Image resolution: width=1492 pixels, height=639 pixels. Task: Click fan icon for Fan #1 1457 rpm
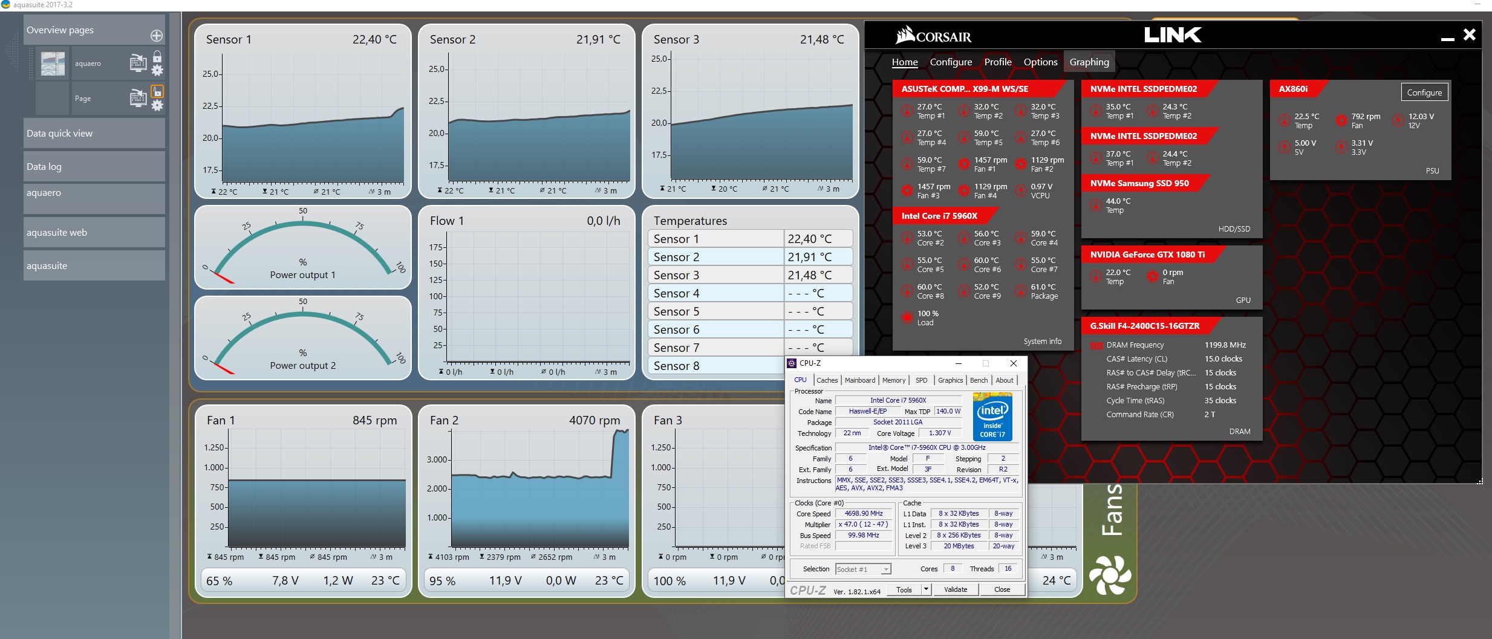coord(964,164)
